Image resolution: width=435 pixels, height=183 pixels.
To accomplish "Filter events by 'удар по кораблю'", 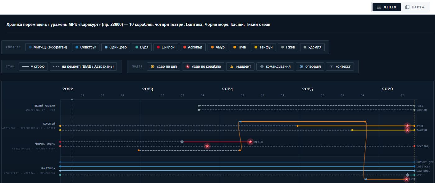I will point(203,66).
